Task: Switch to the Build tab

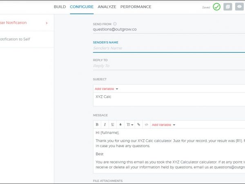Action: click(60, 7)
